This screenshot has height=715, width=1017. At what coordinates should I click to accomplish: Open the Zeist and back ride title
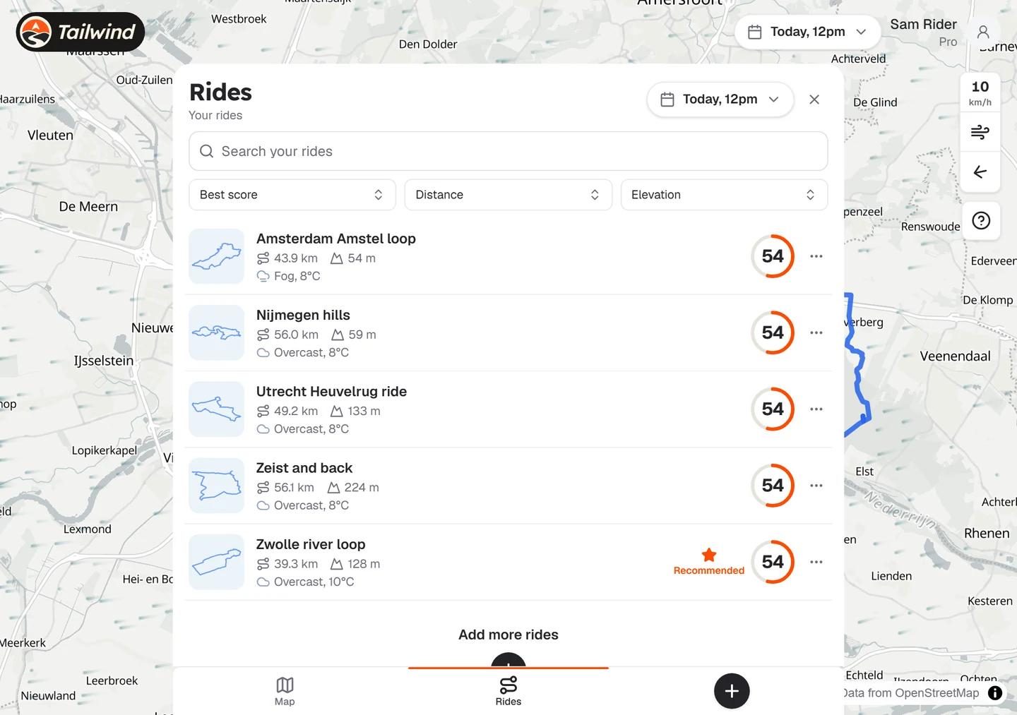(x=304, y=468)
